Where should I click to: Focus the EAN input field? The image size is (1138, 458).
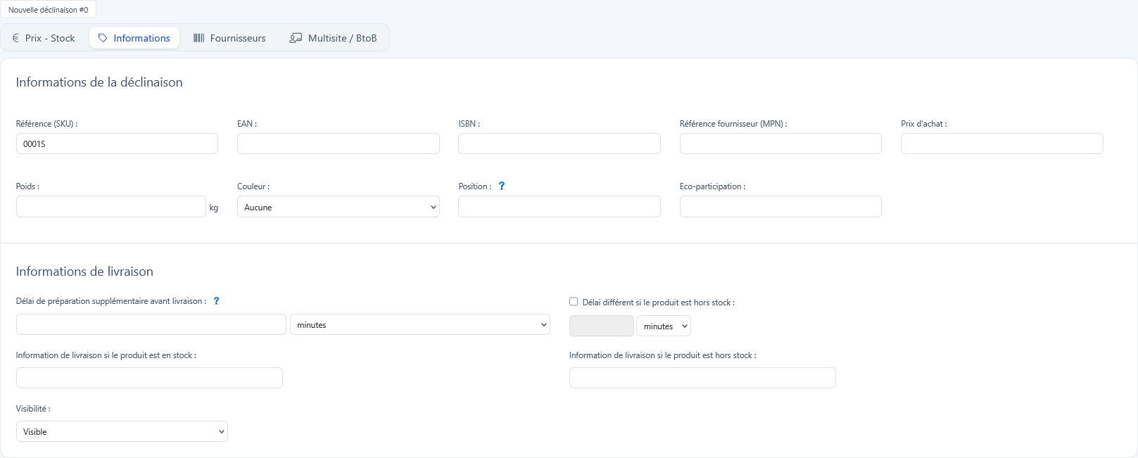click(x=339, y=144)
